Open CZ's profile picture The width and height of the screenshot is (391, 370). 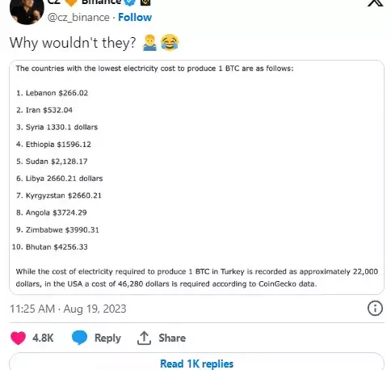(27, 11)
